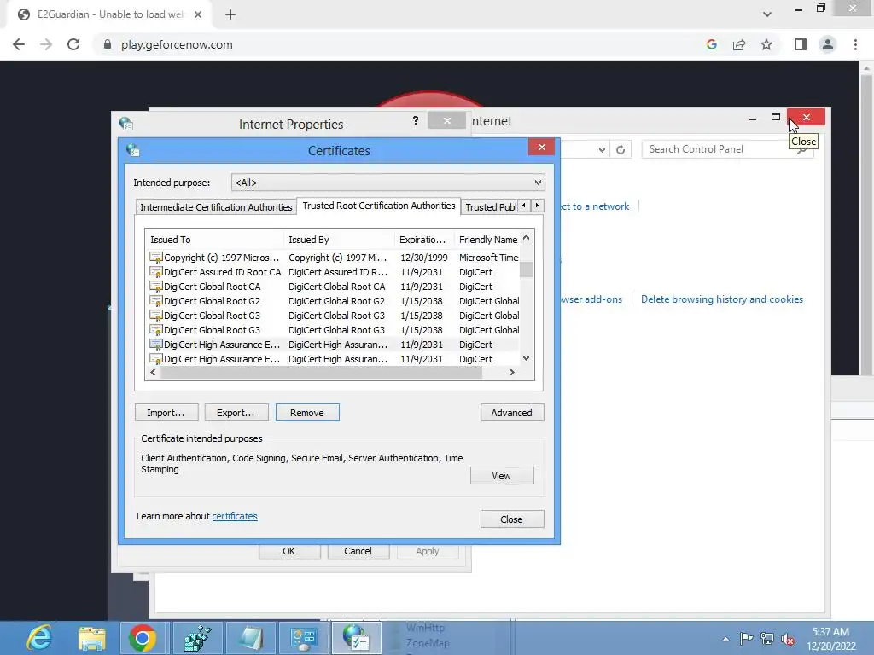
Task: Click the Chrome reload page icon
Action: (x=73, y=44)
